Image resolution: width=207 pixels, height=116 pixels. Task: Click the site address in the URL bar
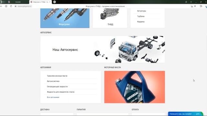point(25,6)
